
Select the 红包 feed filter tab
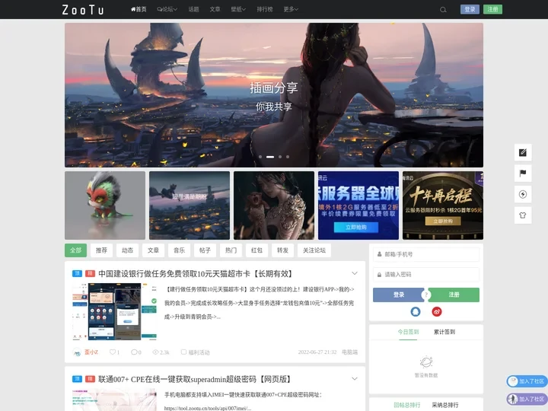[x=256, y=250]
